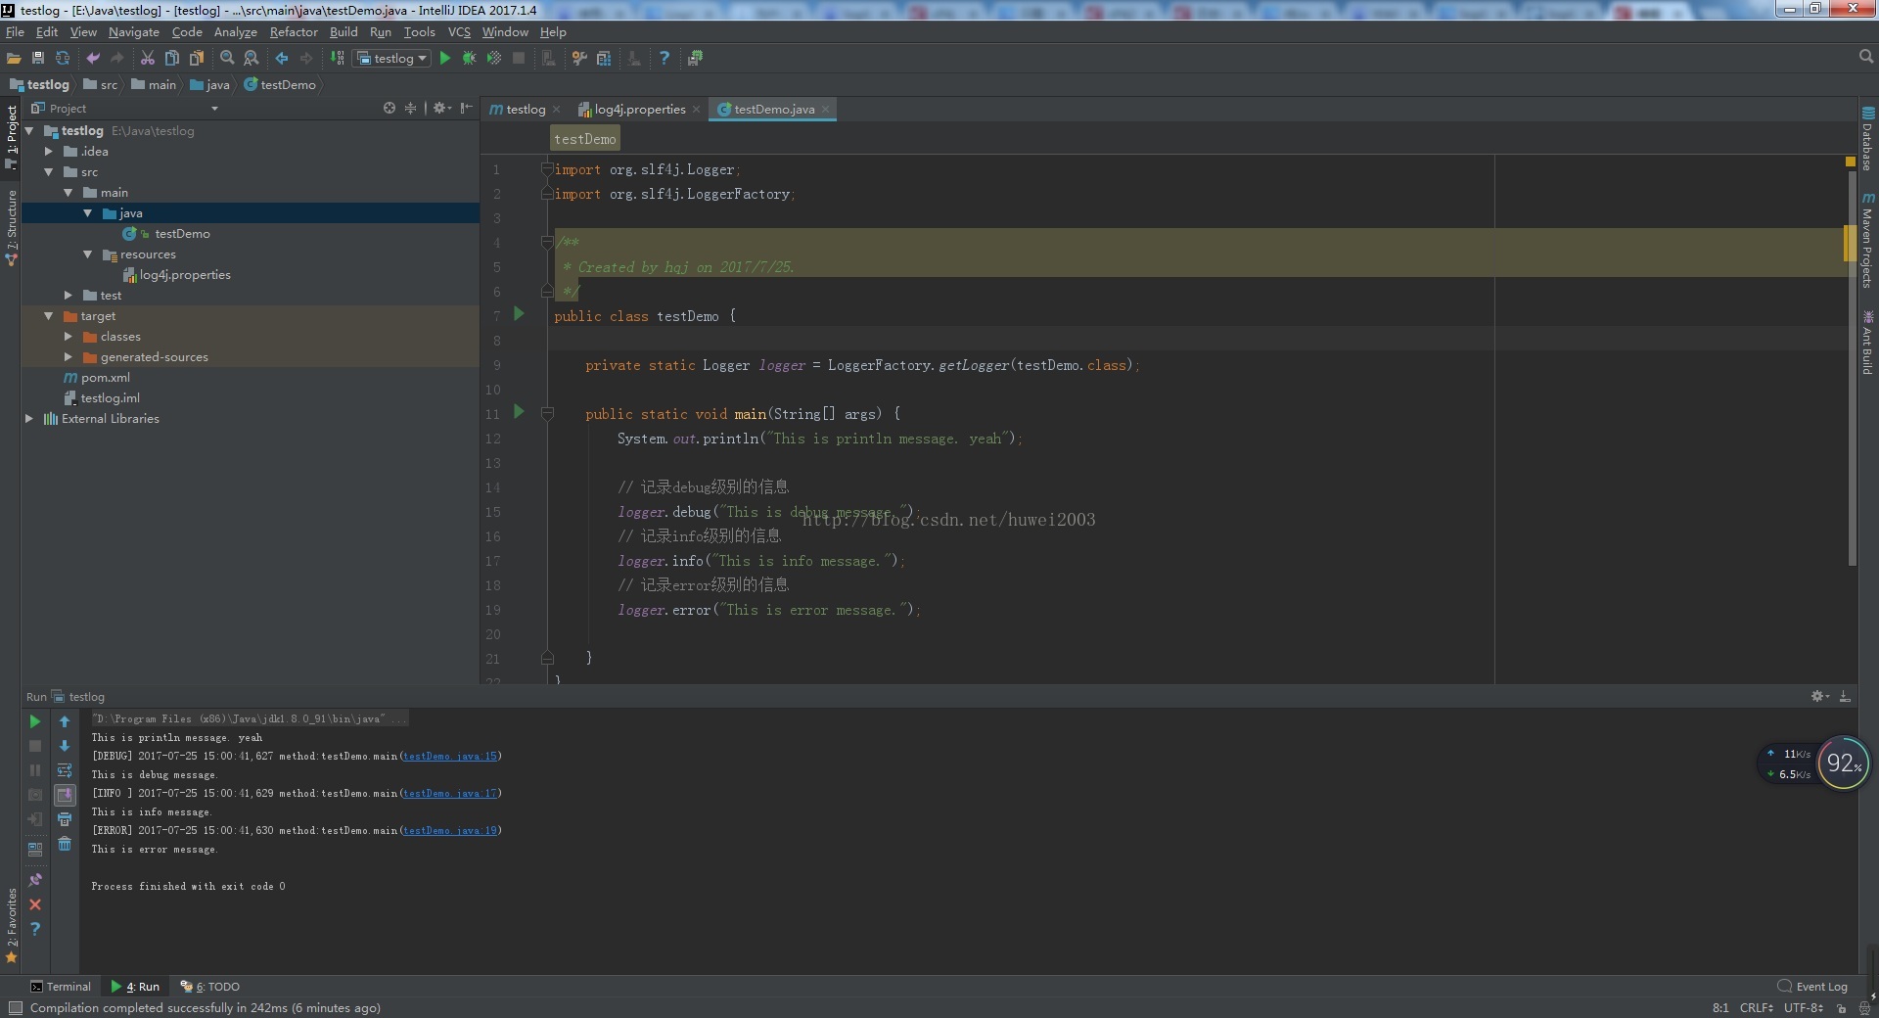Rerun testlog with green play in Run panel
This screenshot has width=1879, height=1018.
35,721
